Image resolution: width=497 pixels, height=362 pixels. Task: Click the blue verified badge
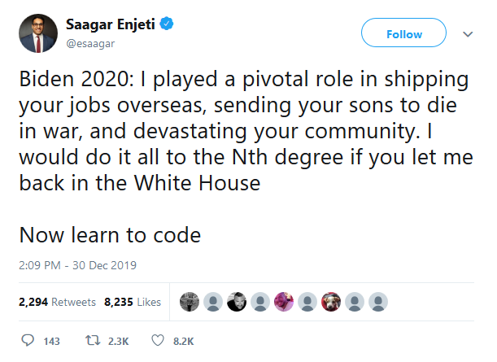165,25
